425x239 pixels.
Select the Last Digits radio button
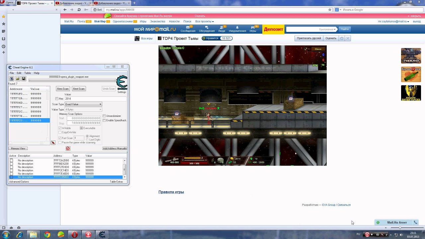pos(87,139)
